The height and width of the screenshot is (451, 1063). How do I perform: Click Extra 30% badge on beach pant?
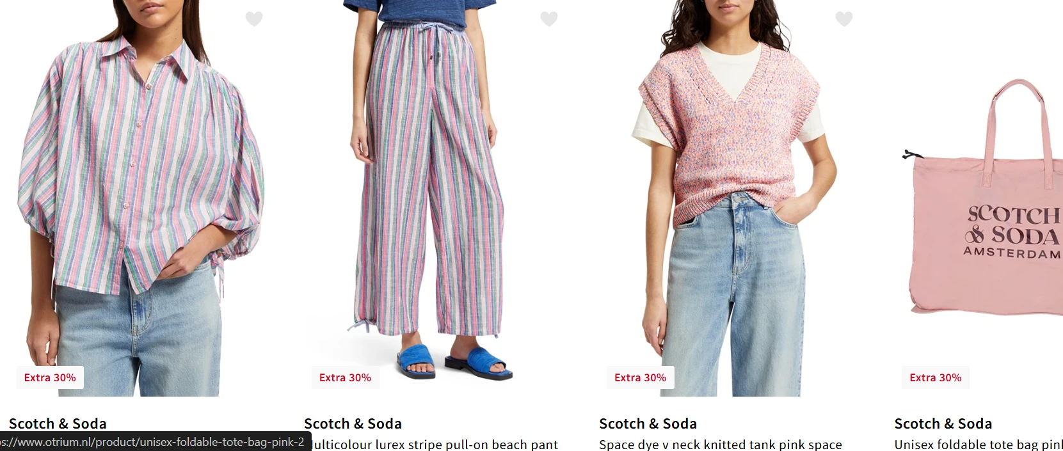345,377
